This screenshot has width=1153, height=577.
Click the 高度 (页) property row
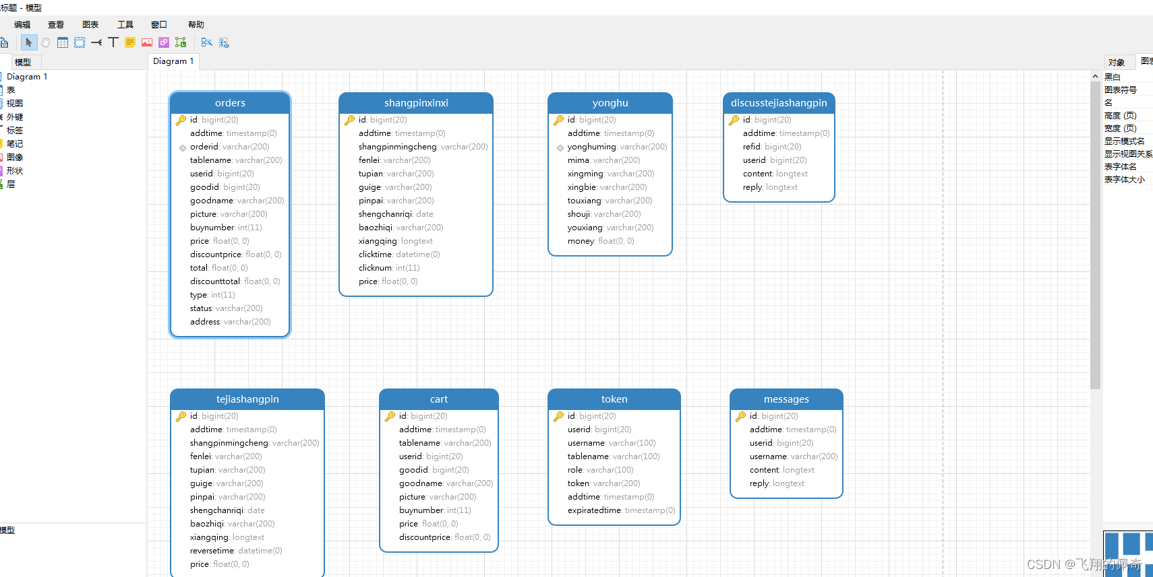pos(1128,115)
